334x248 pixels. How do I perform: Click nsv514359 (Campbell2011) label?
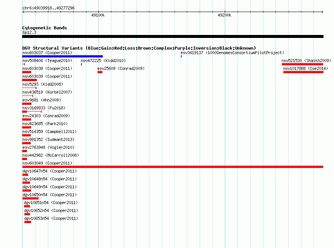pos(50,132)
